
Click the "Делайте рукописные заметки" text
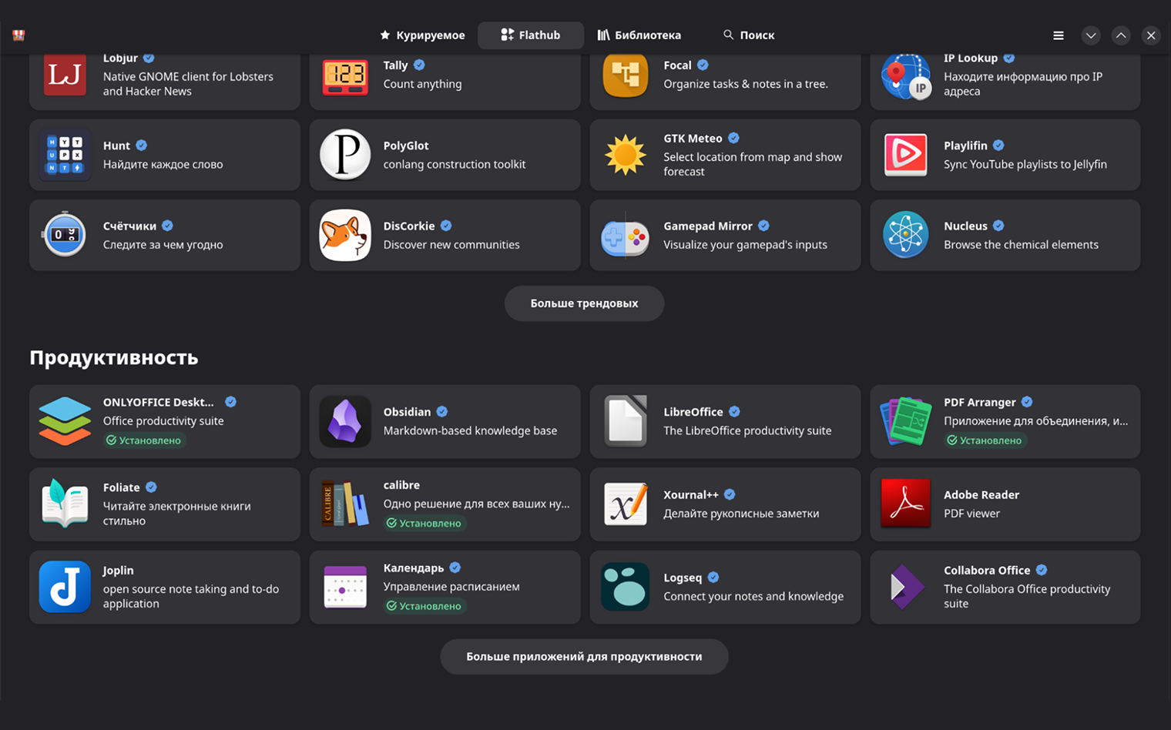(x=741, y=514)
